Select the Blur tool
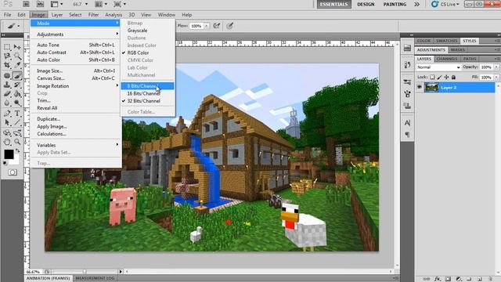 pyautogui.click(x=7, y=103)
